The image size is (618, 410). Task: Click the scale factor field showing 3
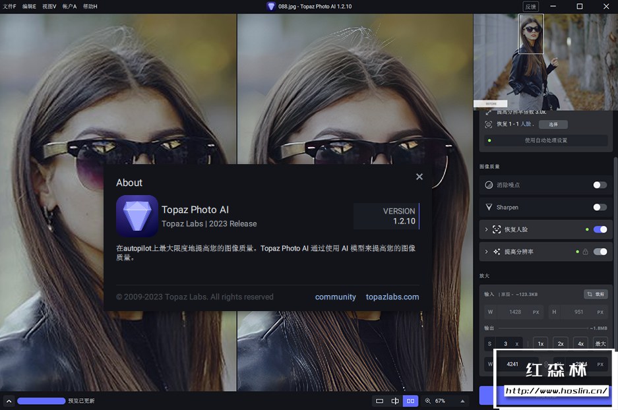504,344
